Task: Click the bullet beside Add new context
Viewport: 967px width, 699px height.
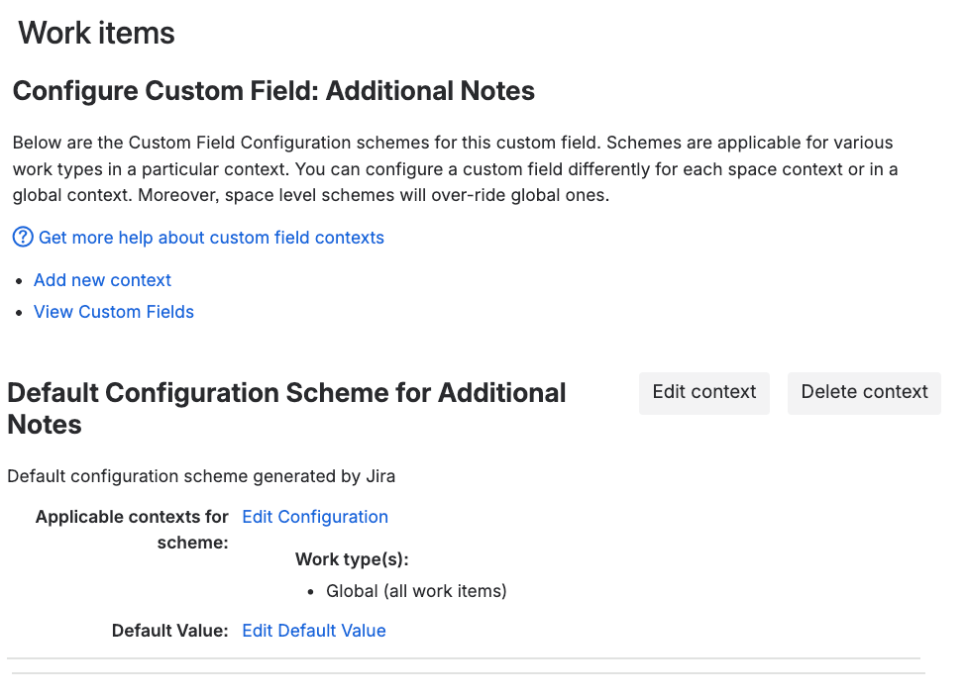Action: click(20, 281)
